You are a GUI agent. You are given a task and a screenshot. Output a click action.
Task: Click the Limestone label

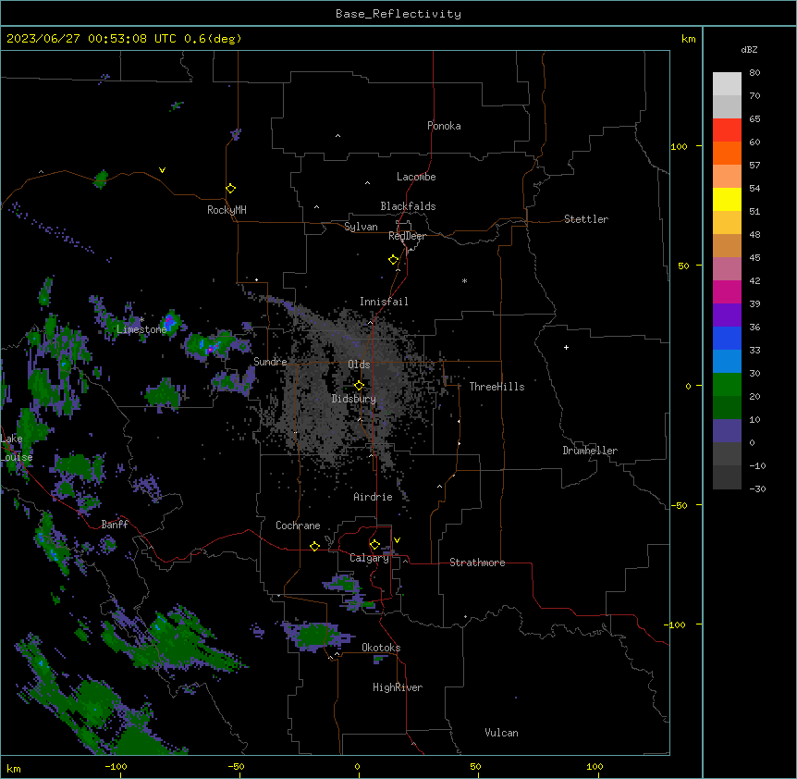tap(141, 329)
